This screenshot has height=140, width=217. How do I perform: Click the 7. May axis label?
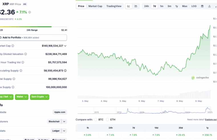point(161,101)
